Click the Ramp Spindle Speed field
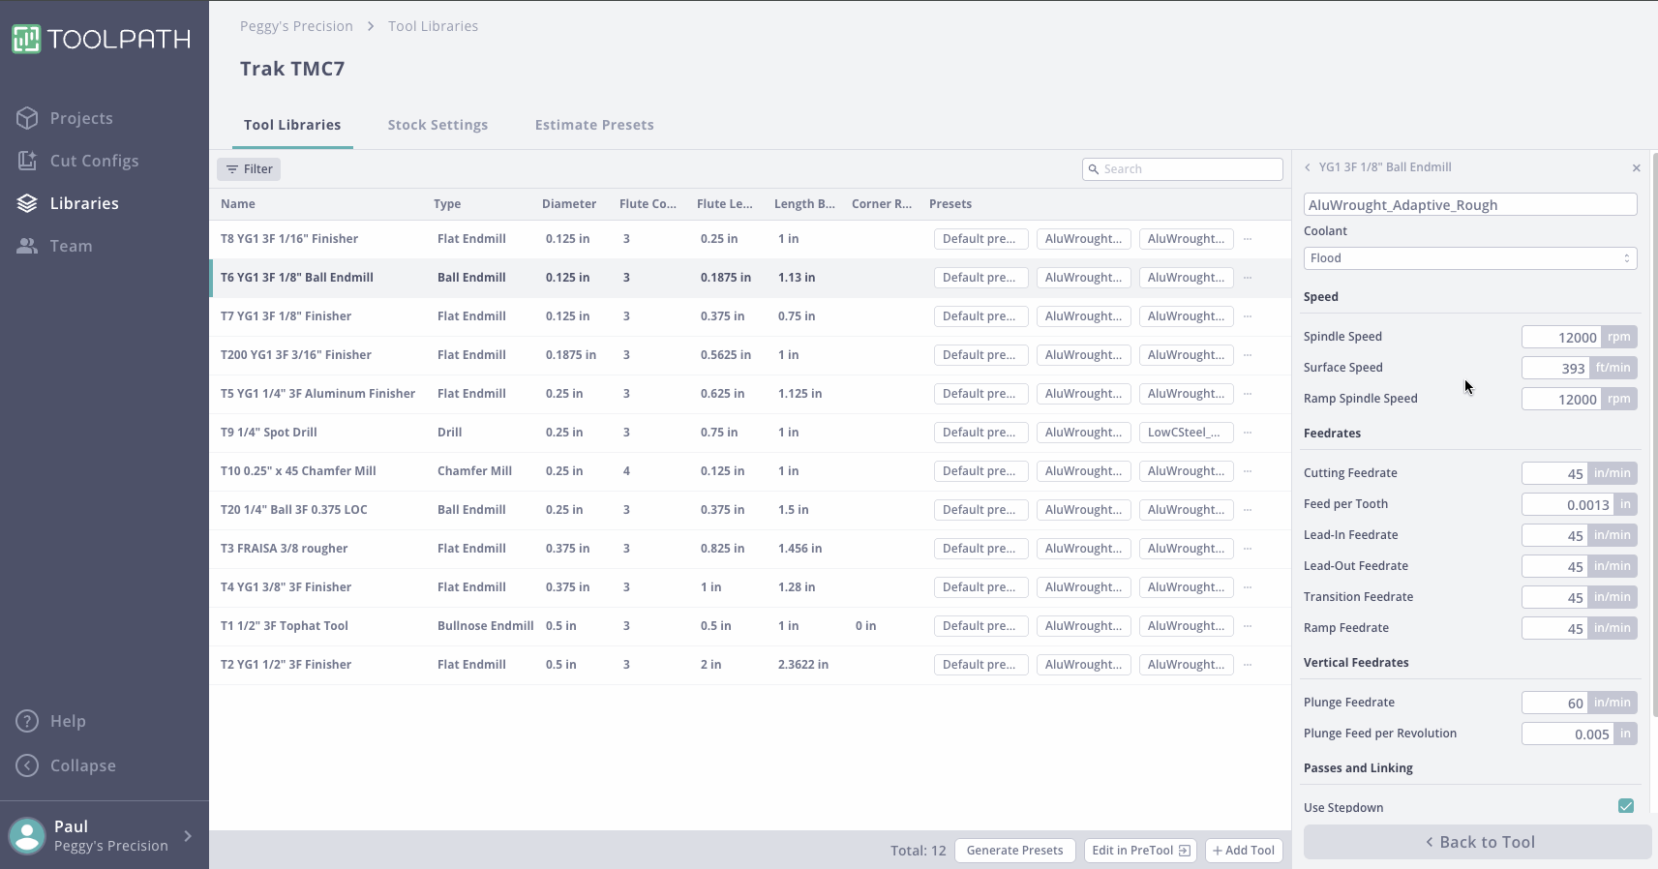 tap(1561, 399)
